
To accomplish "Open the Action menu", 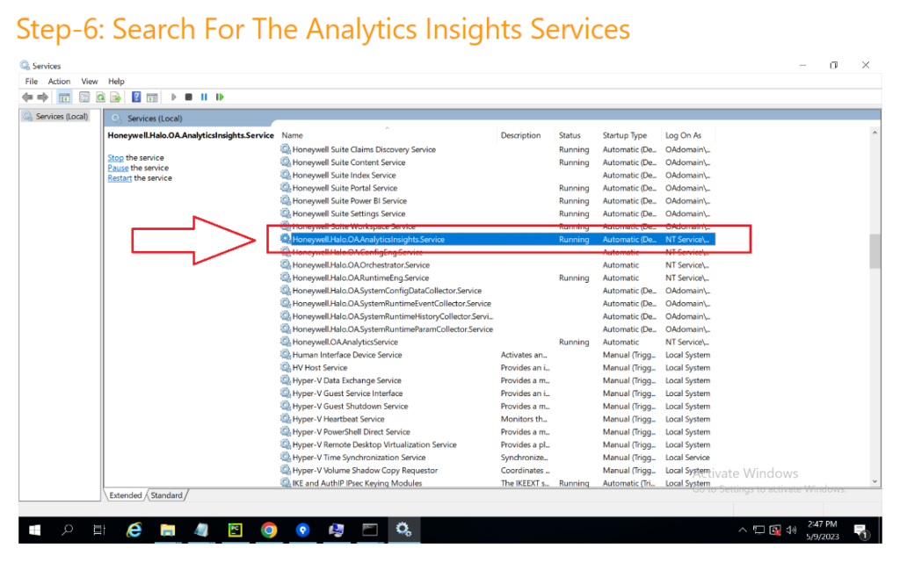I will 60,82.
